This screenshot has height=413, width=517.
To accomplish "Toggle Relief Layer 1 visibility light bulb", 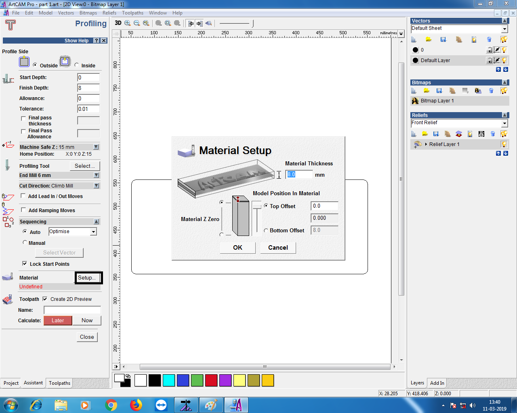I will pos(504,144).
